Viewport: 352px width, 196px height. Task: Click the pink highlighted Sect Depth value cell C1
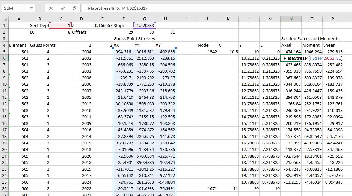[61, 25]
